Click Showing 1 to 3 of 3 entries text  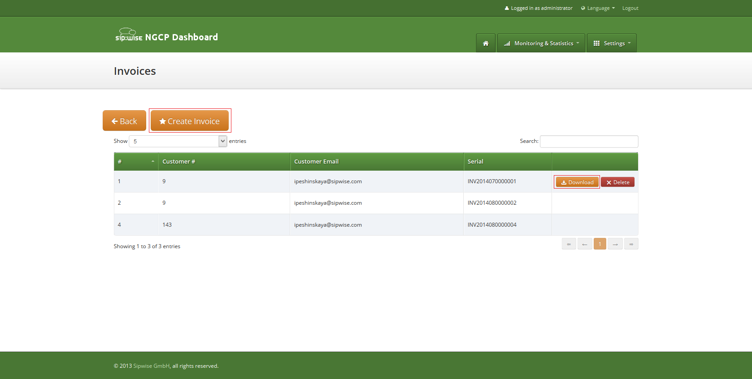pos(147,246)
